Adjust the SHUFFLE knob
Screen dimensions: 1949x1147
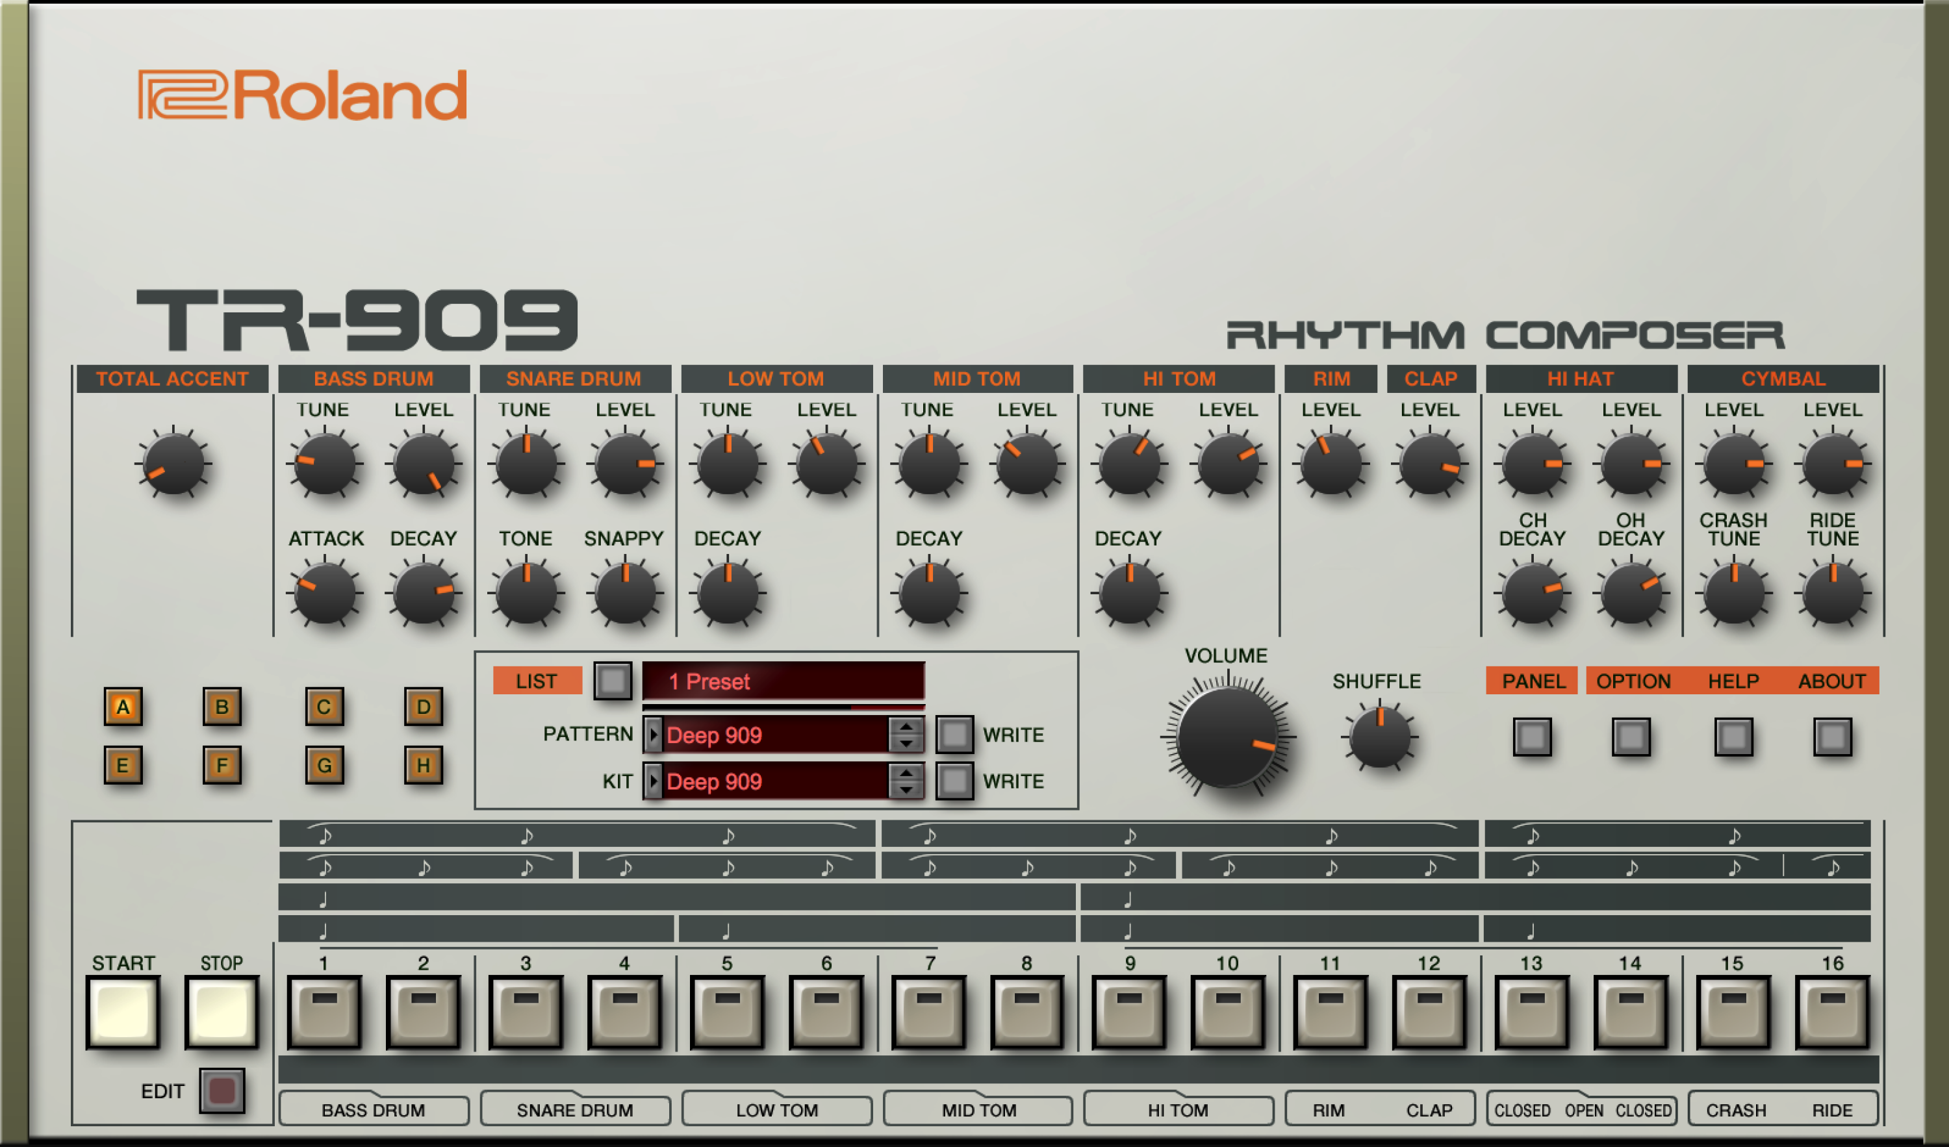[1380, 738]
